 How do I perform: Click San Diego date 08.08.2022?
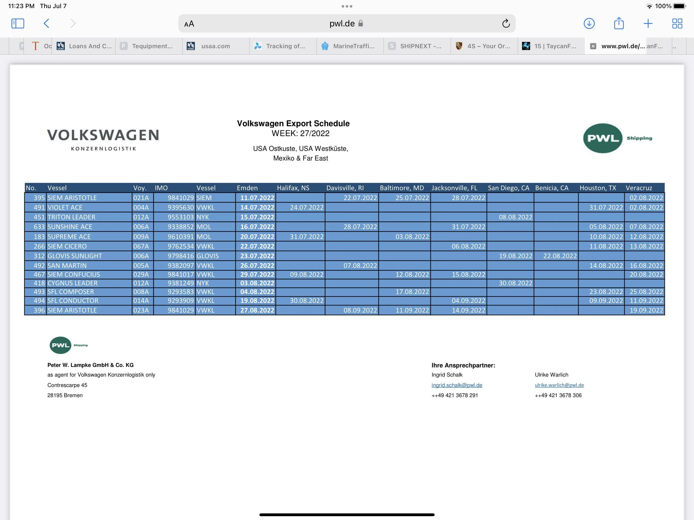(x=515, y=217)
